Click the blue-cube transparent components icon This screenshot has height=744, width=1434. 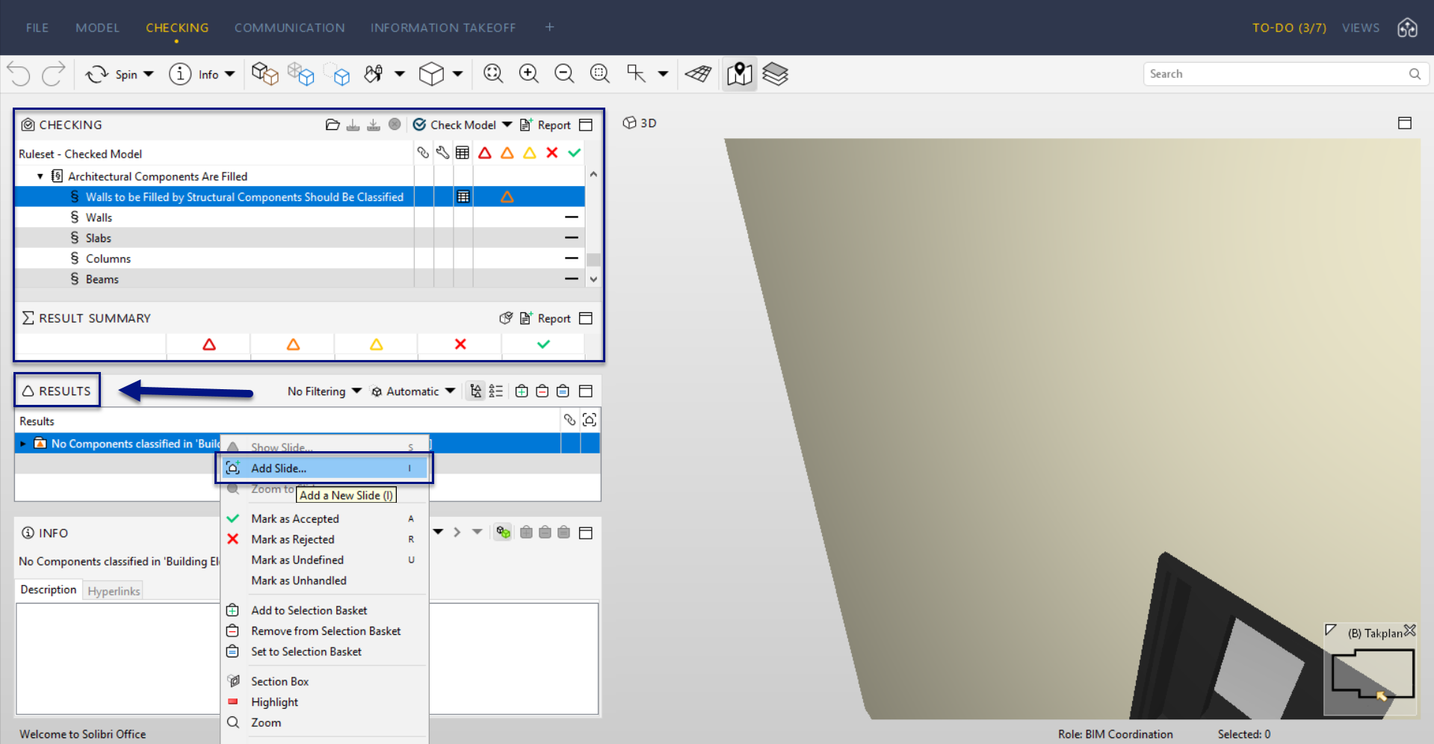(x=300, y=74)
